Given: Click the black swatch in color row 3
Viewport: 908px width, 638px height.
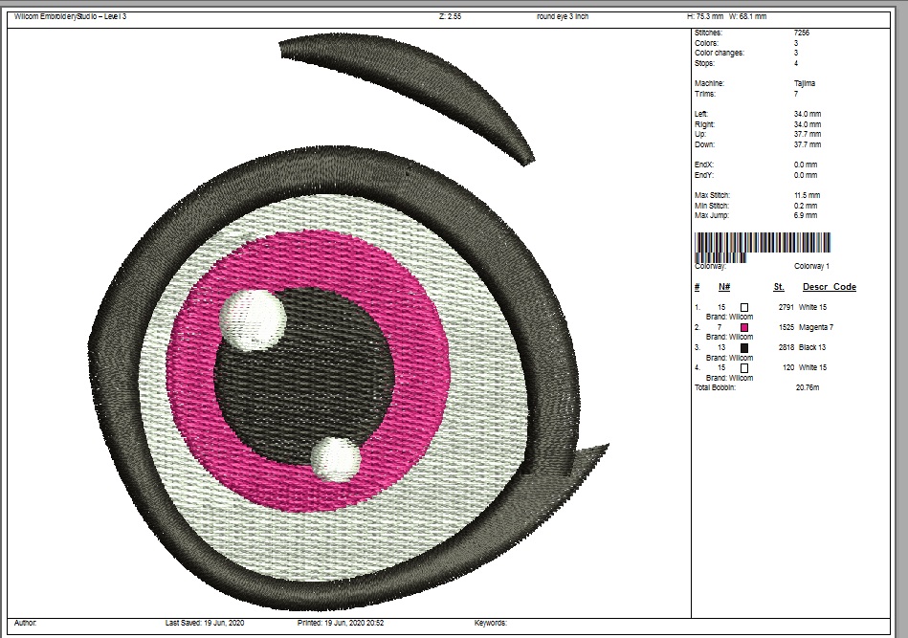Looking at the screenshot, I should (744, 348).
